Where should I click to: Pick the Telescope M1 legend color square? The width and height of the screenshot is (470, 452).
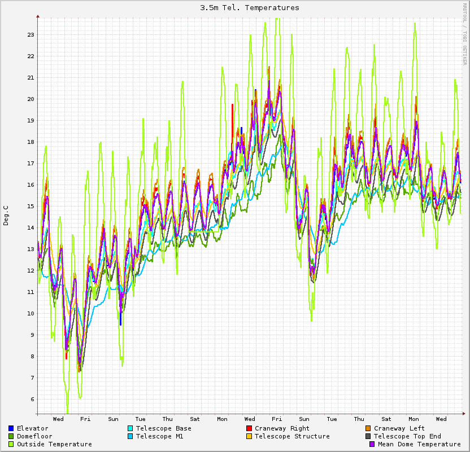click(130, 436)
